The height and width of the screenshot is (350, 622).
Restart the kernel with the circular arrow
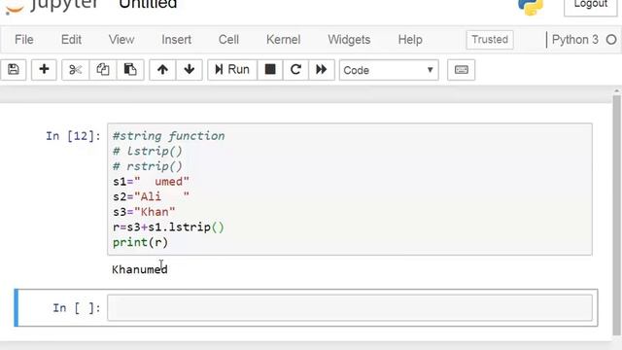[295, 70]
